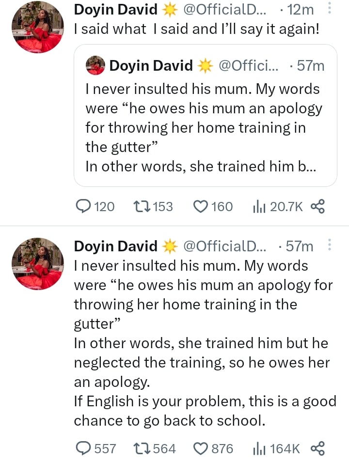Open profile picture on the top tweet
Screen dimensions: 349x461
coord(38,27)
